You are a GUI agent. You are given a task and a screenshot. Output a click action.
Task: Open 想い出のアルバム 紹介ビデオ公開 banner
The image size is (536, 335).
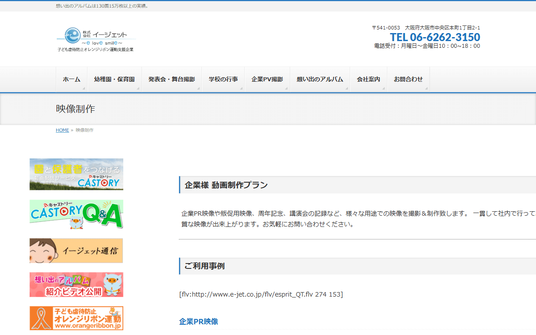pyautogui.click(x=76, y=285)
